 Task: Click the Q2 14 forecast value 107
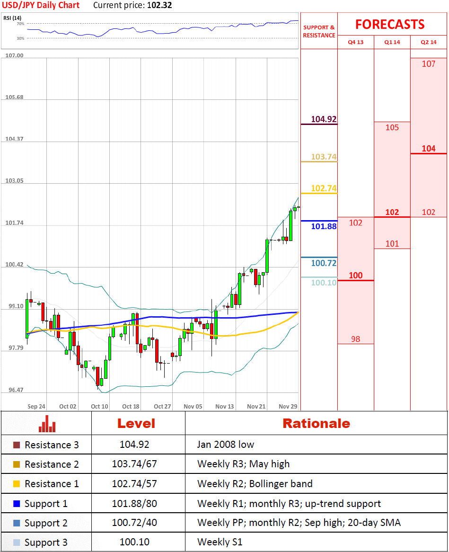point(428,64)
